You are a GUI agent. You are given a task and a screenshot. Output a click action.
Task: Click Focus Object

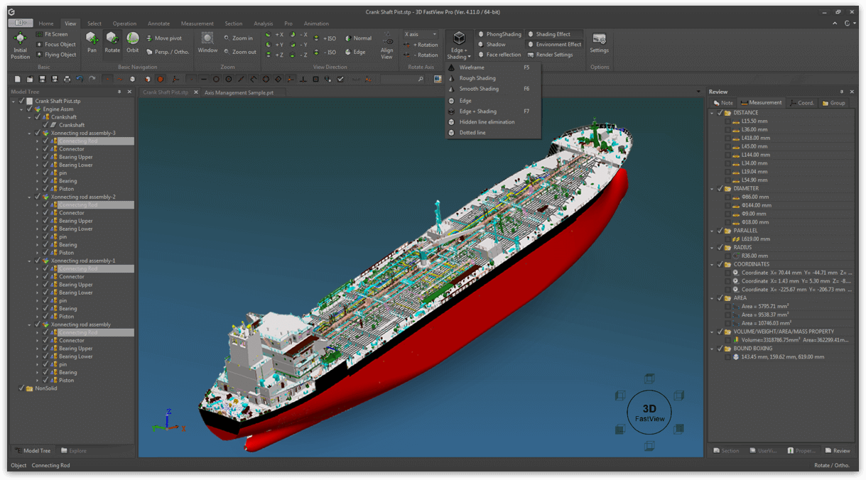pos(55,44)
